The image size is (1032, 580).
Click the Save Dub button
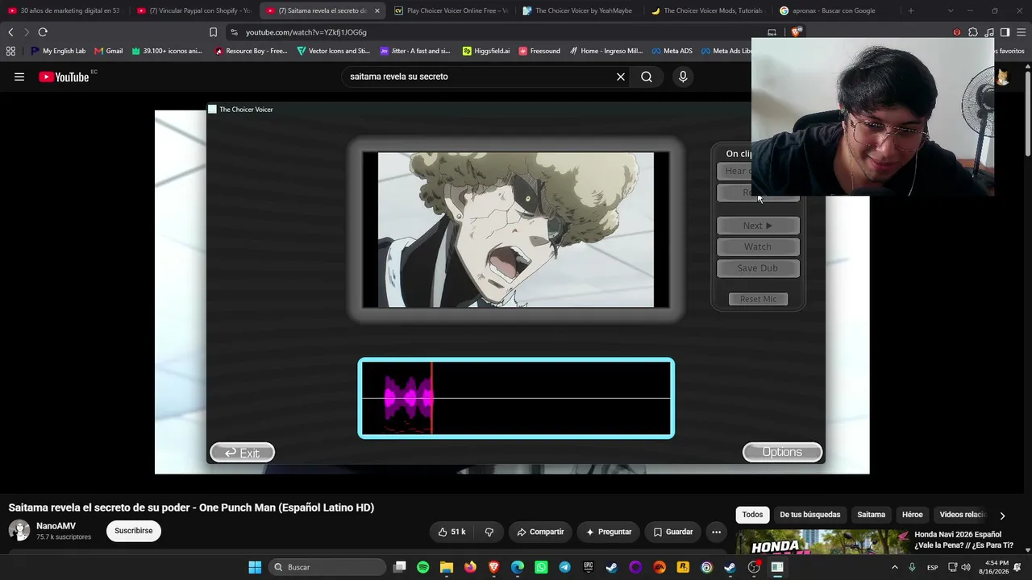[x=758, y=268]
